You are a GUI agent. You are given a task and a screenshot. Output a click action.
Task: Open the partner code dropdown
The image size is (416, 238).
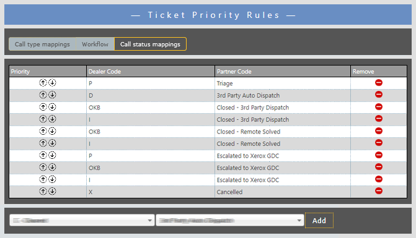pyautogui.click(x=230, y=220)
